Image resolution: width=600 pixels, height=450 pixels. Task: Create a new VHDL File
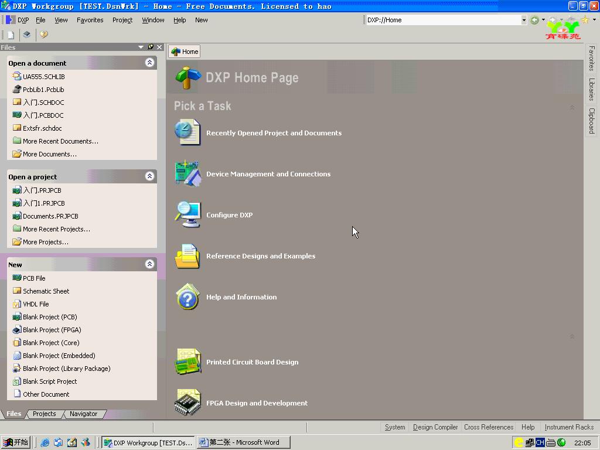pyautogui.click(x=36, y=304)
